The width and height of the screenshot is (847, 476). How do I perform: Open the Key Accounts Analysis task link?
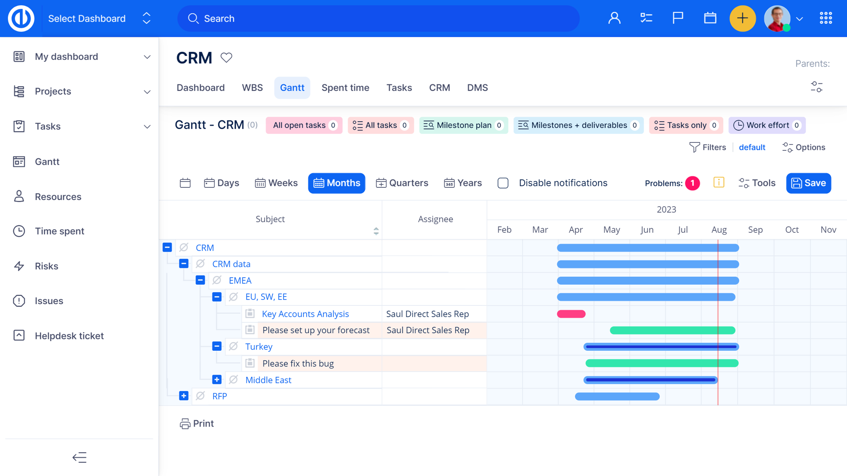click(x=305, y=314)
